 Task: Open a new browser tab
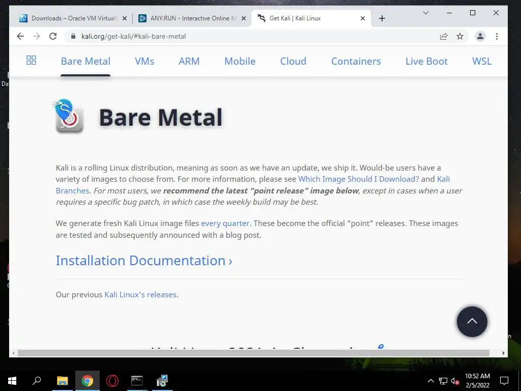382,18
